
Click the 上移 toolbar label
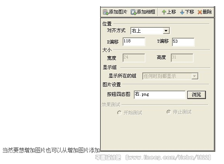click(x=172, y=12)
